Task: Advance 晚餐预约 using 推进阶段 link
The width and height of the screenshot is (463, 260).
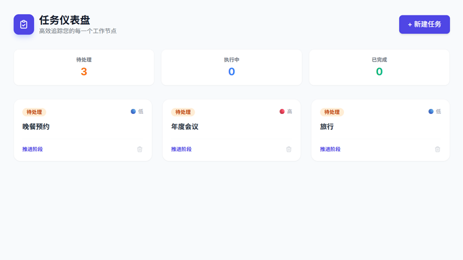Action: click(33, 149)
